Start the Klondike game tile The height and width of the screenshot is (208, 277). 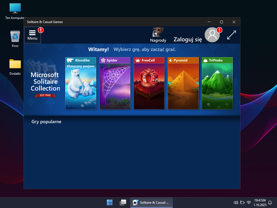tap(81, 83)
